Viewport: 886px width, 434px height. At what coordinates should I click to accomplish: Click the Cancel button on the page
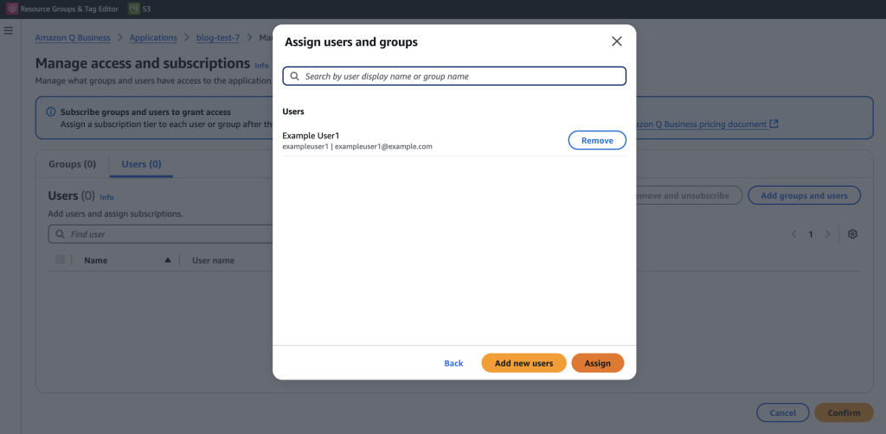click(782, 412)
